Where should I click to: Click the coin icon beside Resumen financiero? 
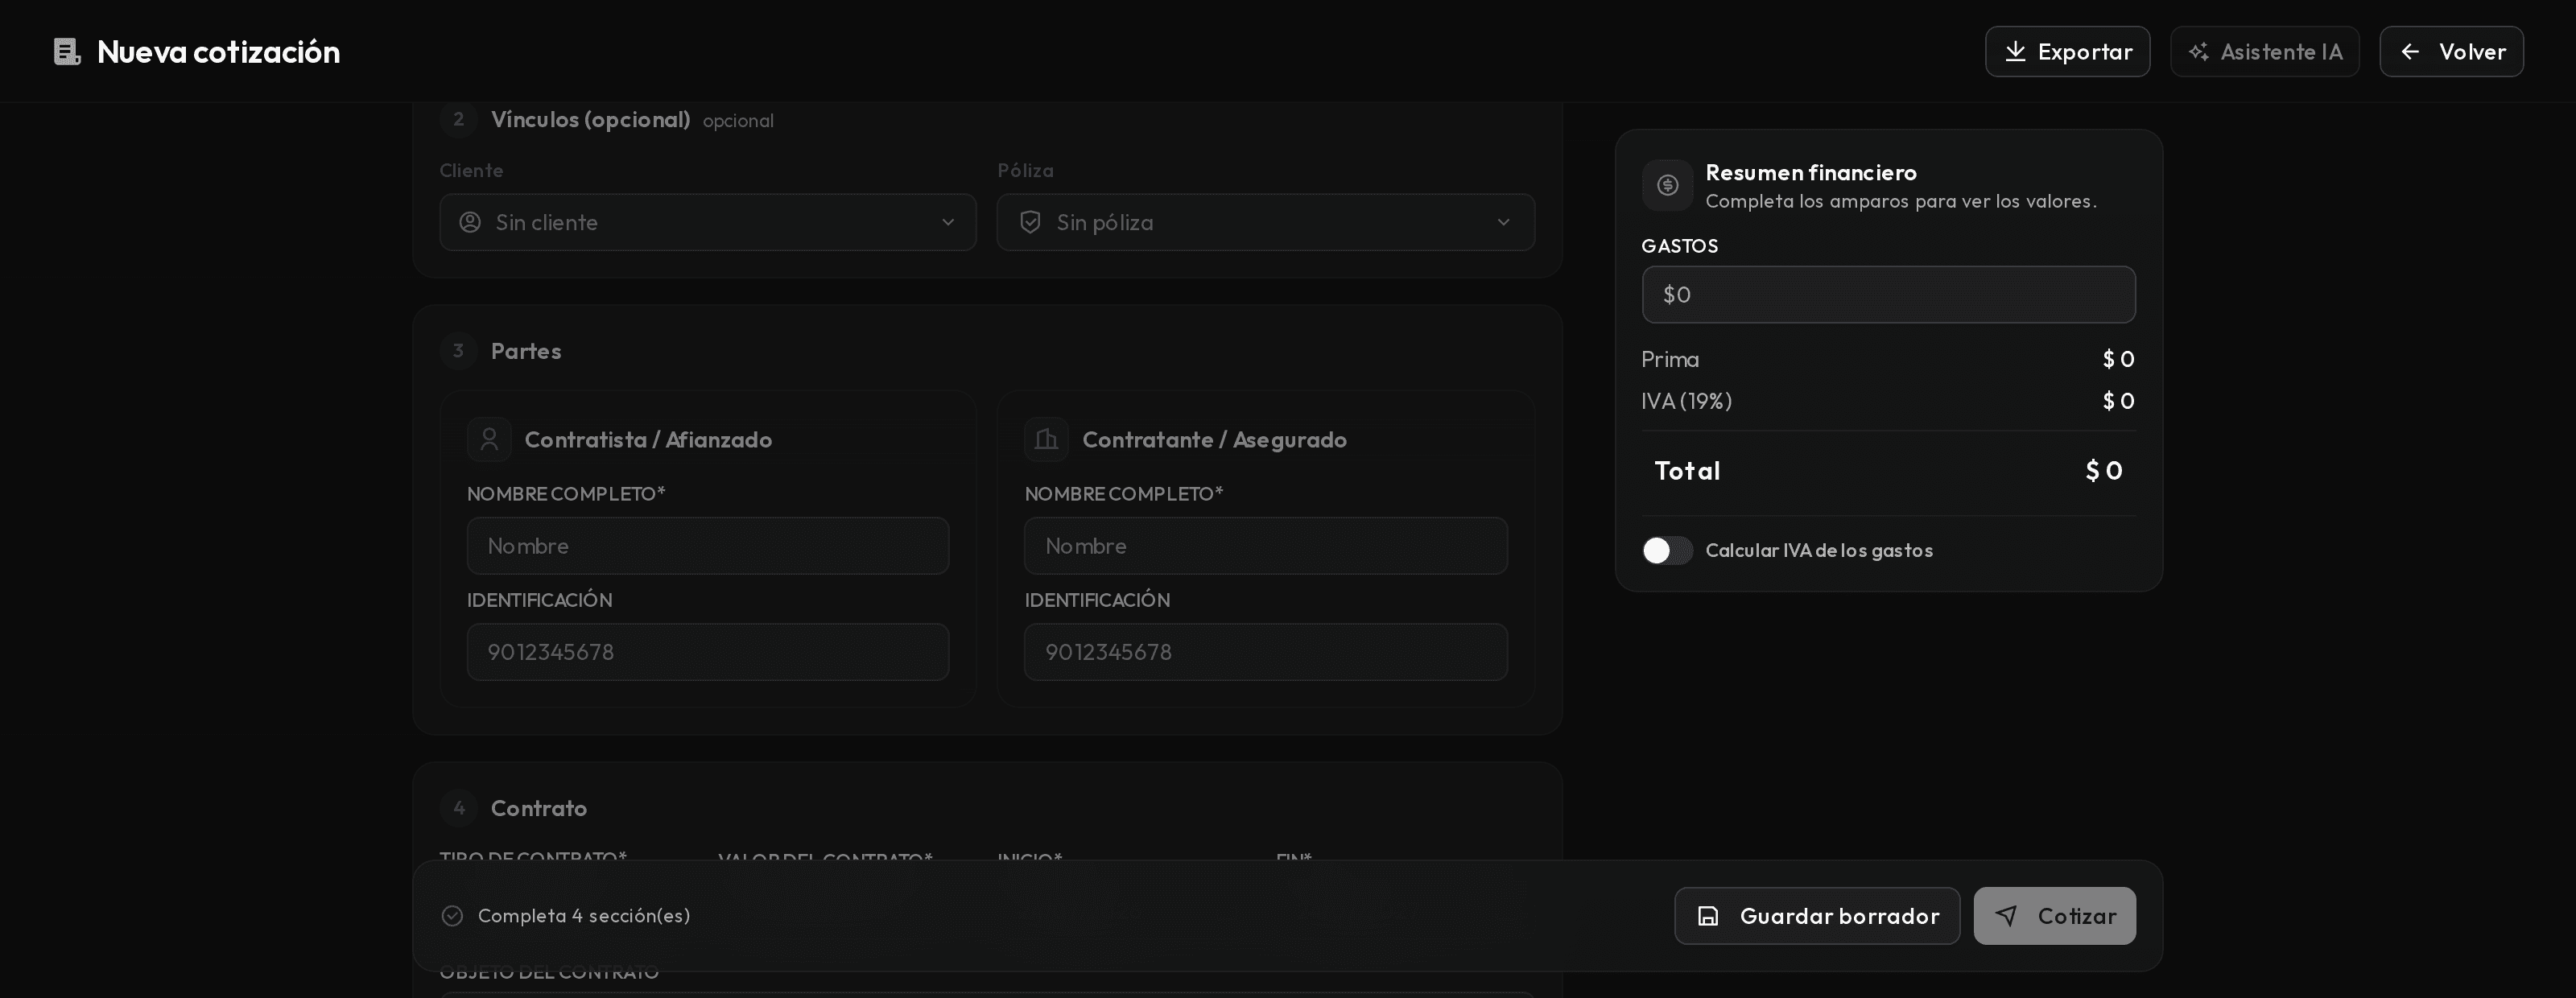1667,185
